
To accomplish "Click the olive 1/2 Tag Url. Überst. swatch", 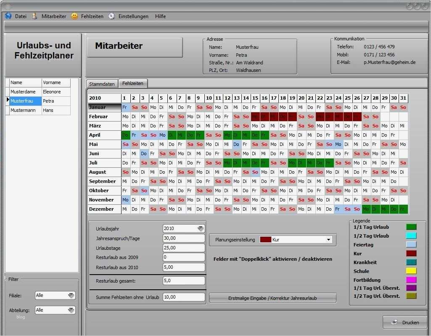I will pos(411,296).
